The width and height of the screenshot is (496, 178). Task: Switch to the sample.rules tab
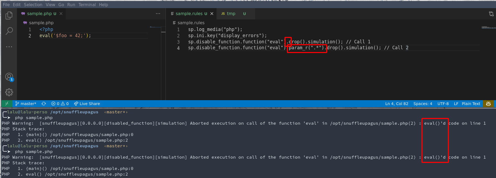point(189,13)
